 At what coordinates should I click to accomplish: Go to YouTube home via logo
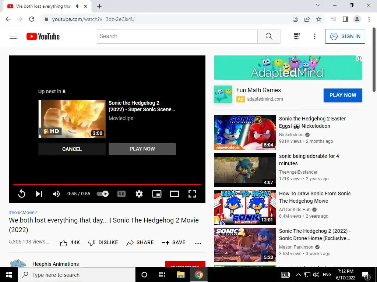click(43, 36)
